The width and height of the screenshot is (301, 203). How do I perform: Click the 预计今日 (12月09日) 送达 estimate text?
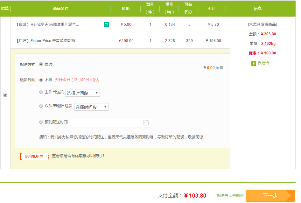click(77, 80)
